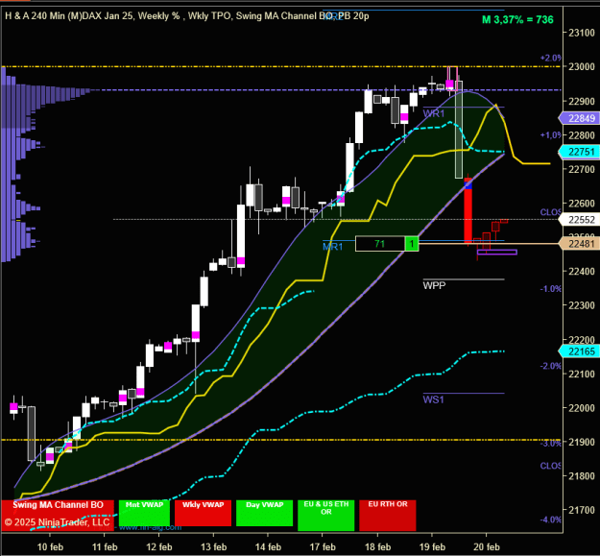Click the 22400 price axis label
The image size is (600, 556).
(x=582, y=272)
